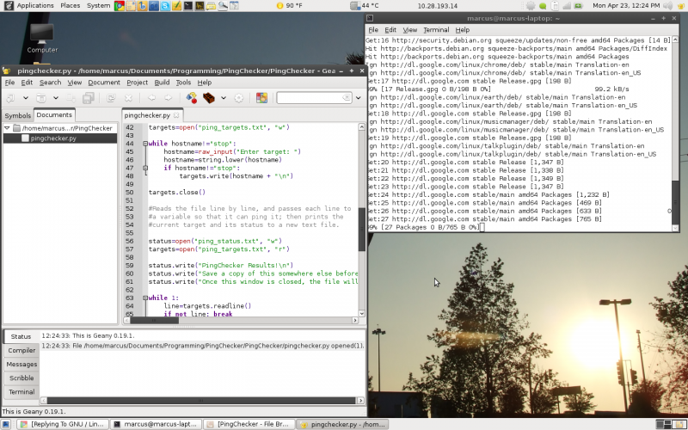This screenshot has width=688, height=430.
Task: Click the Close file toolbar icon with X
Action: coord(128,98)
